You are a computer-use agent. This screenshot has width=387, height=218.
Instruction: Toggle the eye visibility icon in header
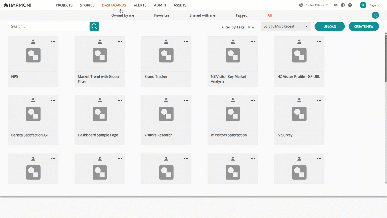tap(336, 5)
